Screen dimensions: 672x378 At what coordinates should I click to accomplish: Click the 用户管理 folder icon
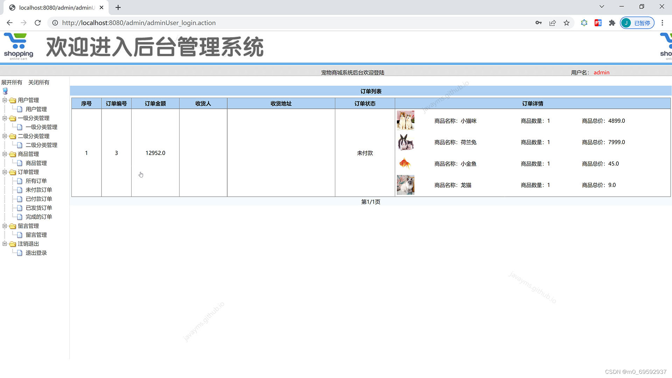point(13,100)
